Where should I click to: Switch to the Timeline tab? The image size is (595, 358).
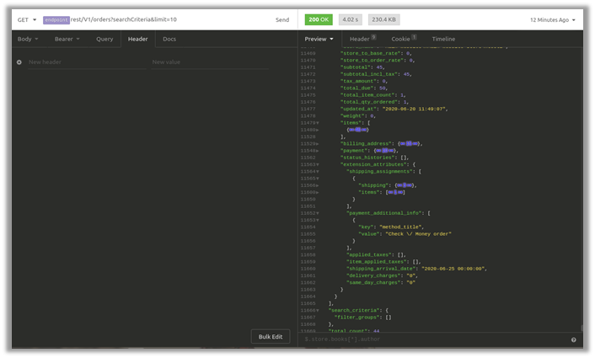pos(443,39)
